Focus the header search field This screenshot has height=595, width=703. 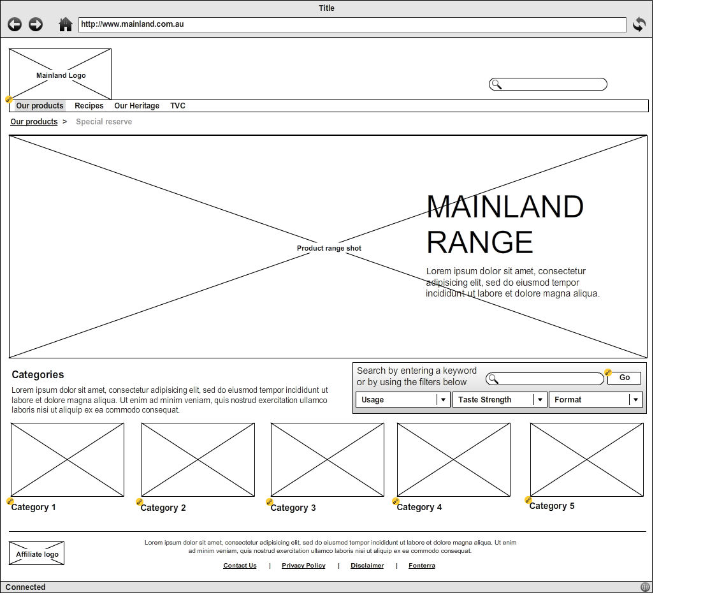548,84
